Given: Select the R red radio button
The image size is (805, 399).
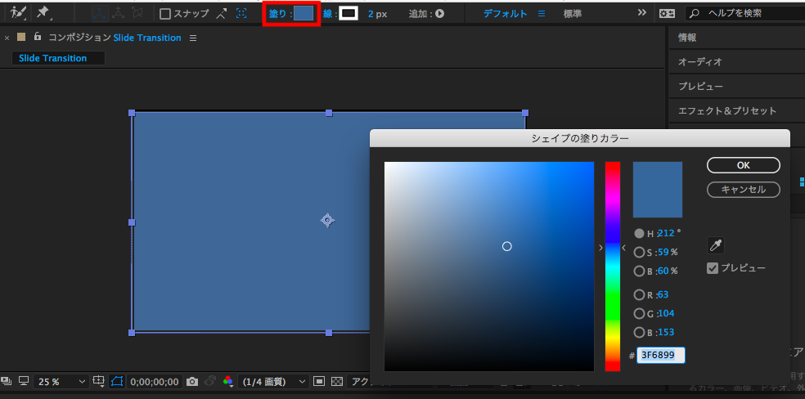Looking at the screenshot, I should (639, 294).
